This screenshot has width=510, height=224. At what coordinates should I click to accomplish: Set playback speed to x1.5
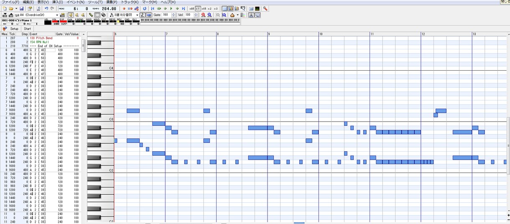click(204, 8)
